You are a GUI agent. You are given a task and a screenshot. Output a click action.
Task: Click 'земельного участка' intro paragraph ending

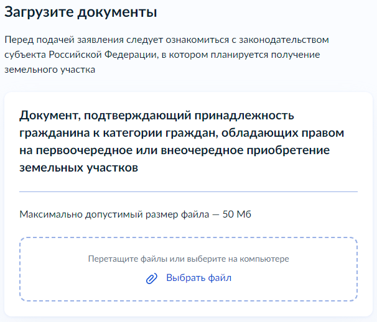pyautogui.click(x=50, y=70)
